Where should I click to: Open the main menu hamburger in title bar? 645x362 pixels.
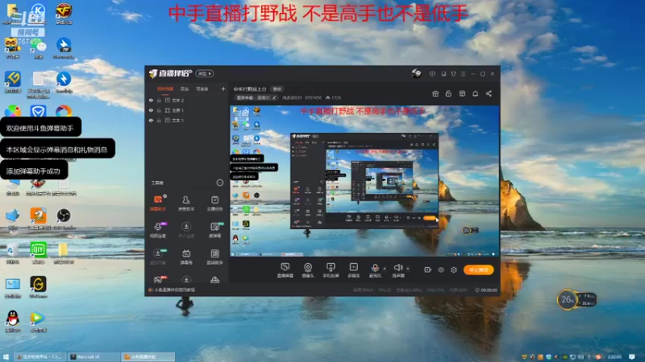click(463, 74)
